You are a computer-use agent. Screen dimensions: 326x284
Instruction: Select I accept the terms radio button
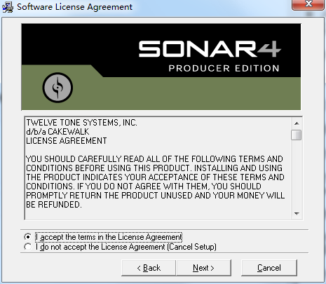(28, 237)
